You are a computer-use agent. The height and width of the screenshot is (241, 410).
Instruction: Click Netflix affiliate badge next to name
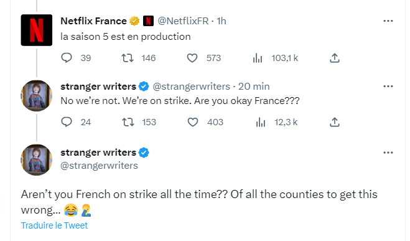(x=148, y=21)
